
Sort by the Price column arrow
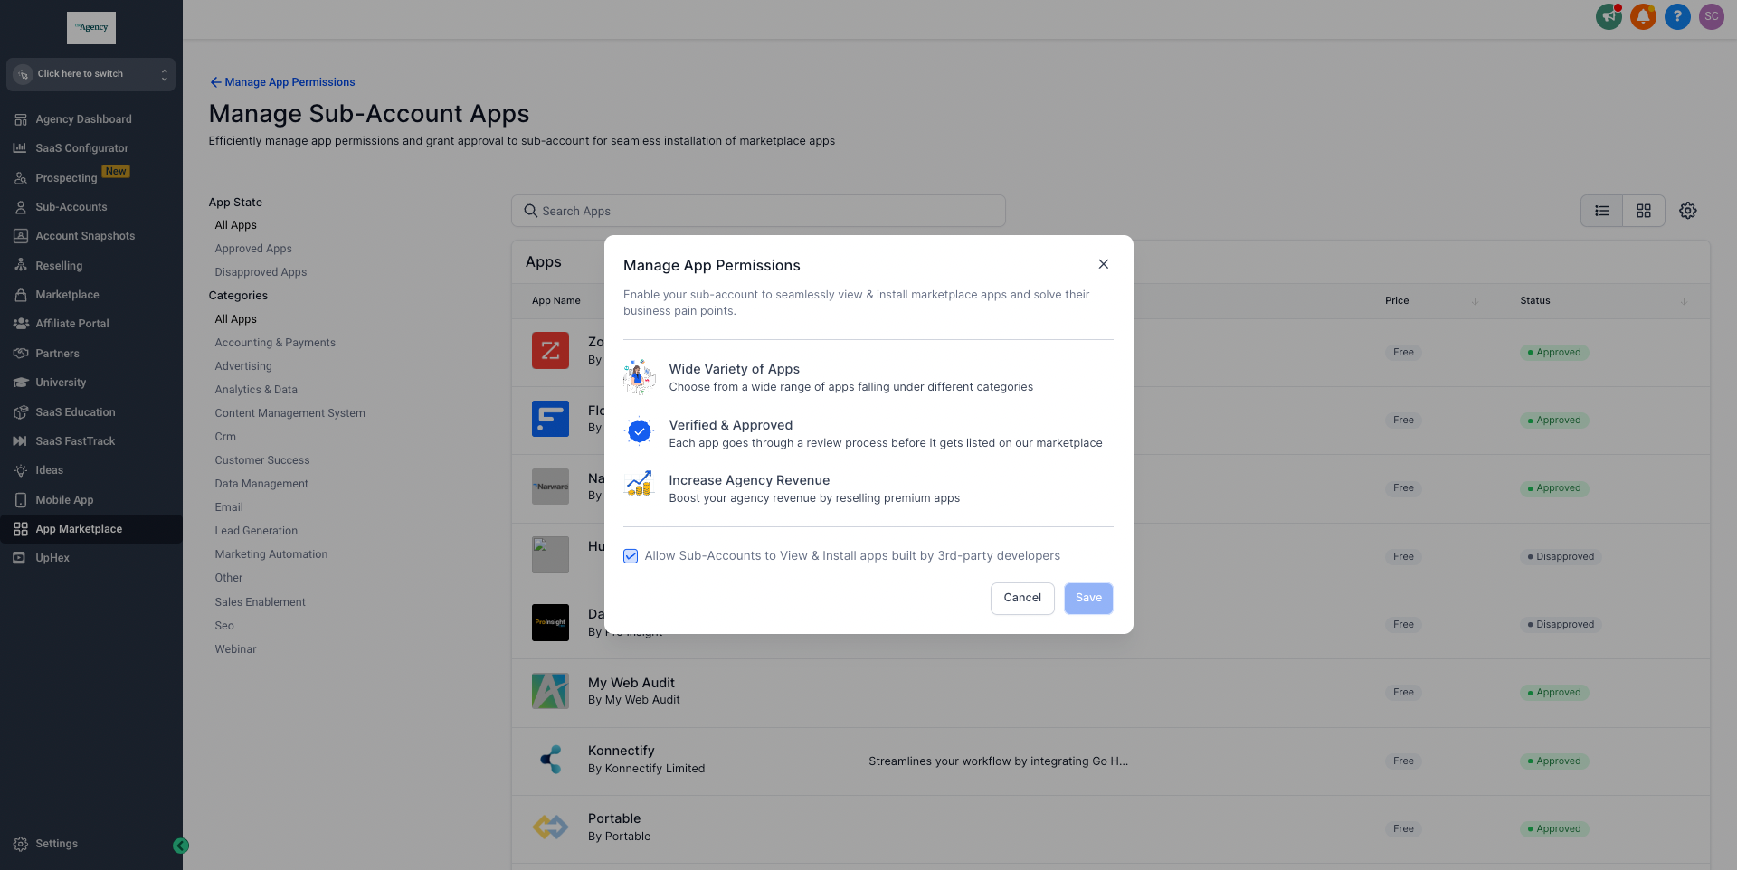(1475, 301)
